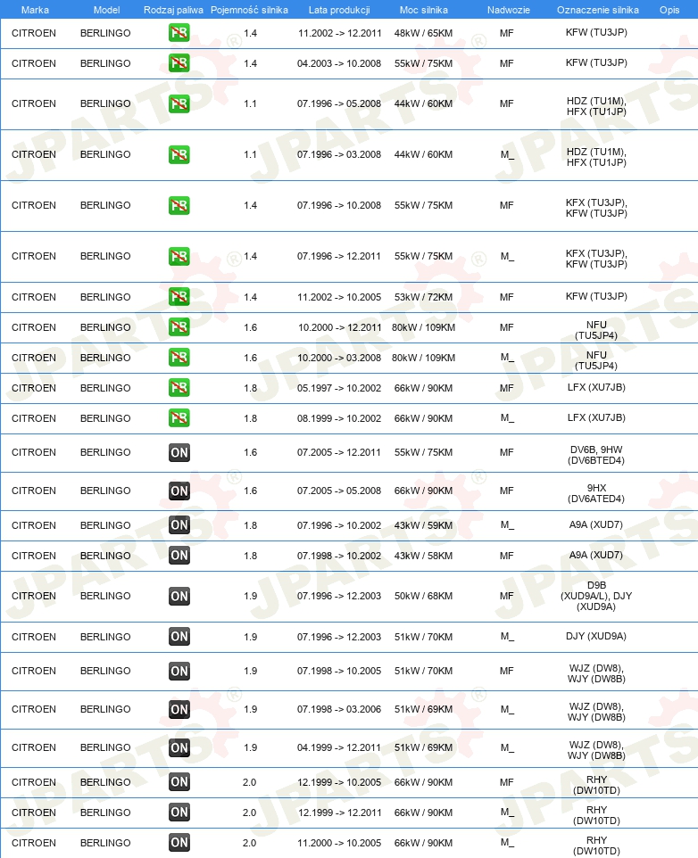Viewport: 698px width, 858px height.
Task: Click the 43kW / 58KM power cell
Action: [x=423, y=556]
